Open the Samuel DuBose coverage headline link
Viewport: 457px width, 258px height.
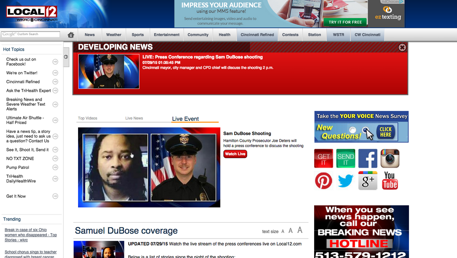(x=126, y=231)
